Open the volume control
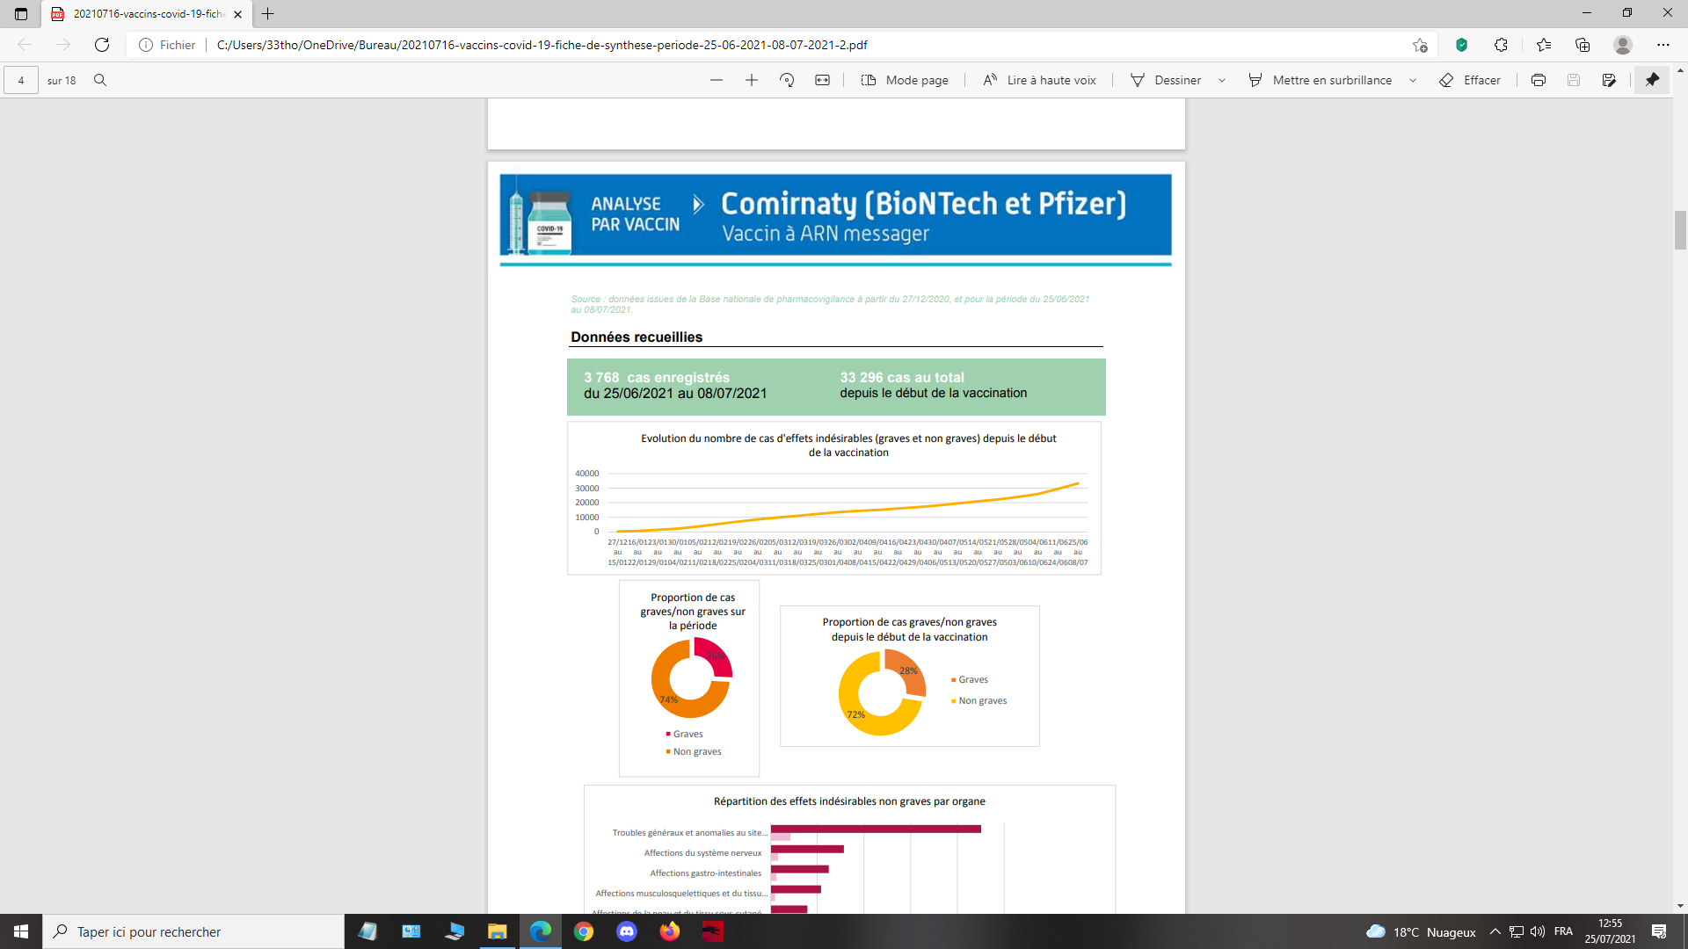Image resolution: width=1688 pixels, height=949 pixels. pos(1538,931)
